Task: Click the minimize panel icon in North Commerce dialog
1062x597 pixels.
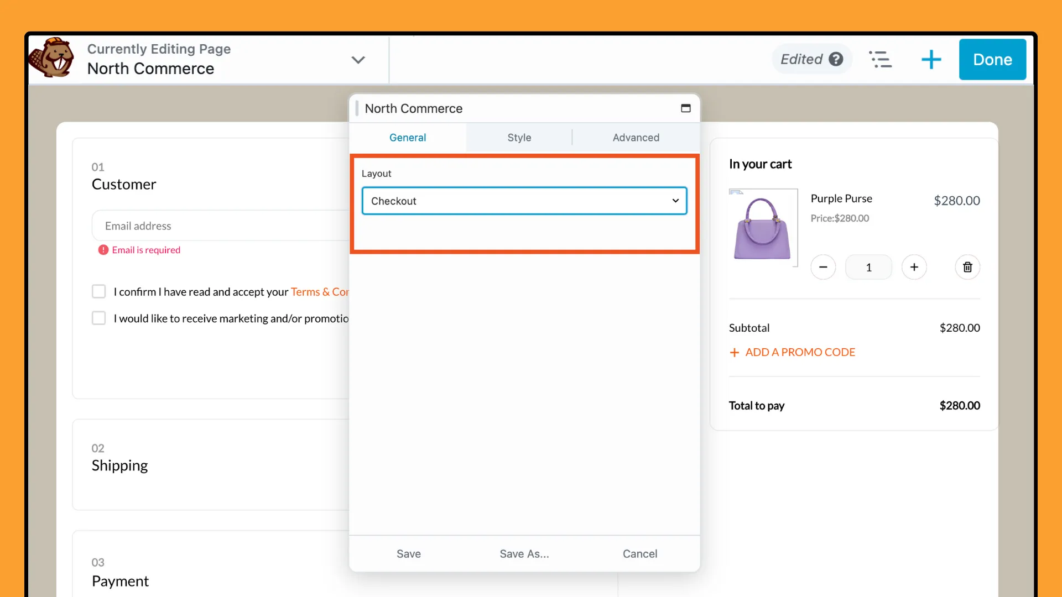Action: 686,108
